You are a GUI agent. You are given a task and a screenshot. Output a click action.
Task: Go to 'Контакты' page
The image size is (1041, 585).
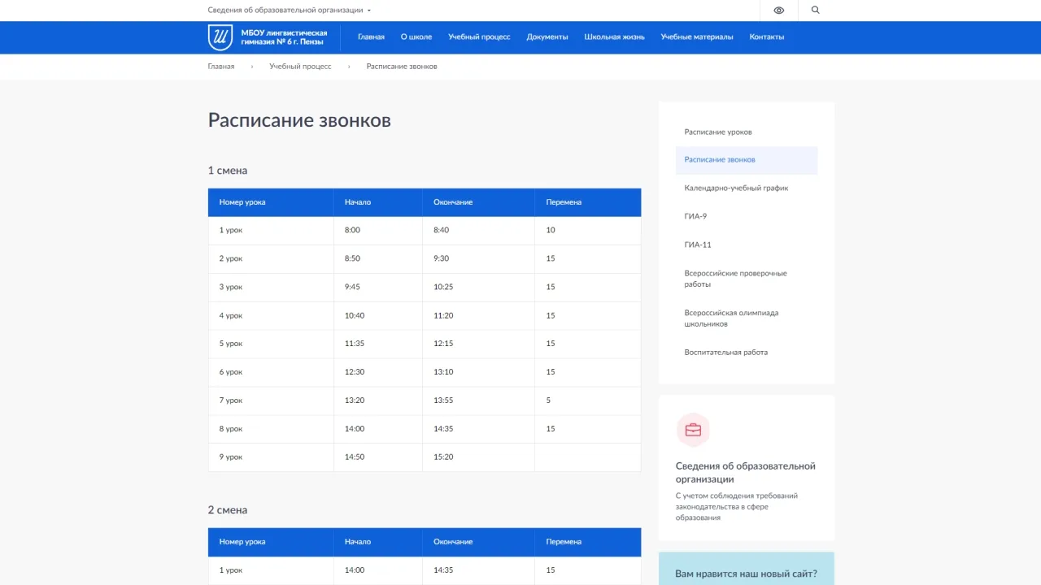767,37
